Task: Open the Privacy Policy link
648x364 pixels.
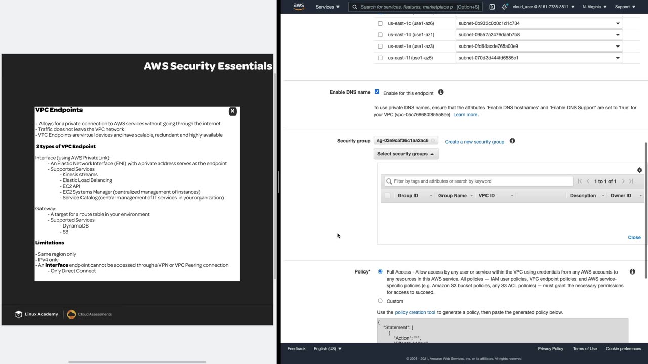Action: tap(550, 349)
